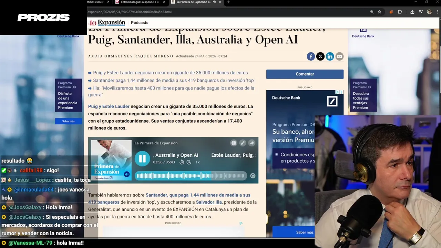Close the Entrambasaguas responde tab
Viewport: 441px width, 248px height.
[x=164, y=2]
